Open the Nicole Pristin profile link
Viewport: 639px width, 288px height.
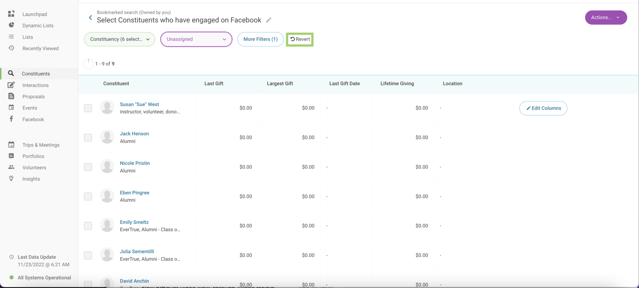pos(134,163)
